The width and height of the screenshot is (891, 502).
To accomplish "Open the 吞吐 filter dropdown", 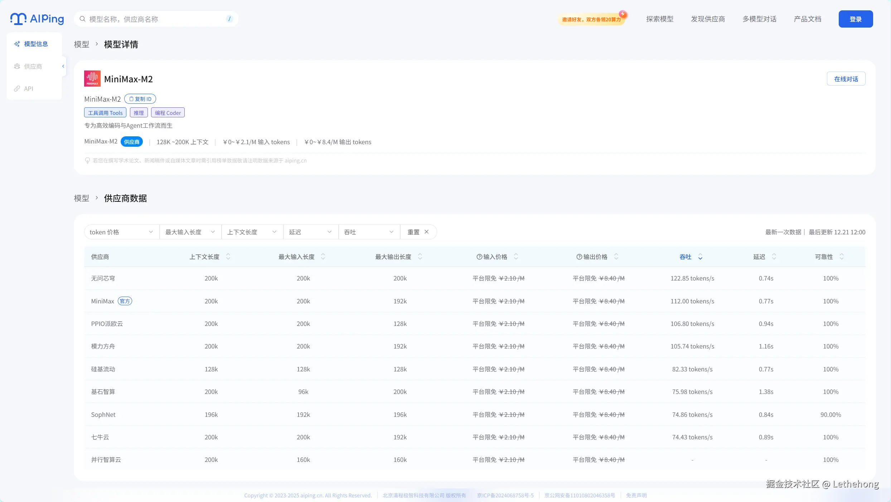I will [x=369, y=232].
